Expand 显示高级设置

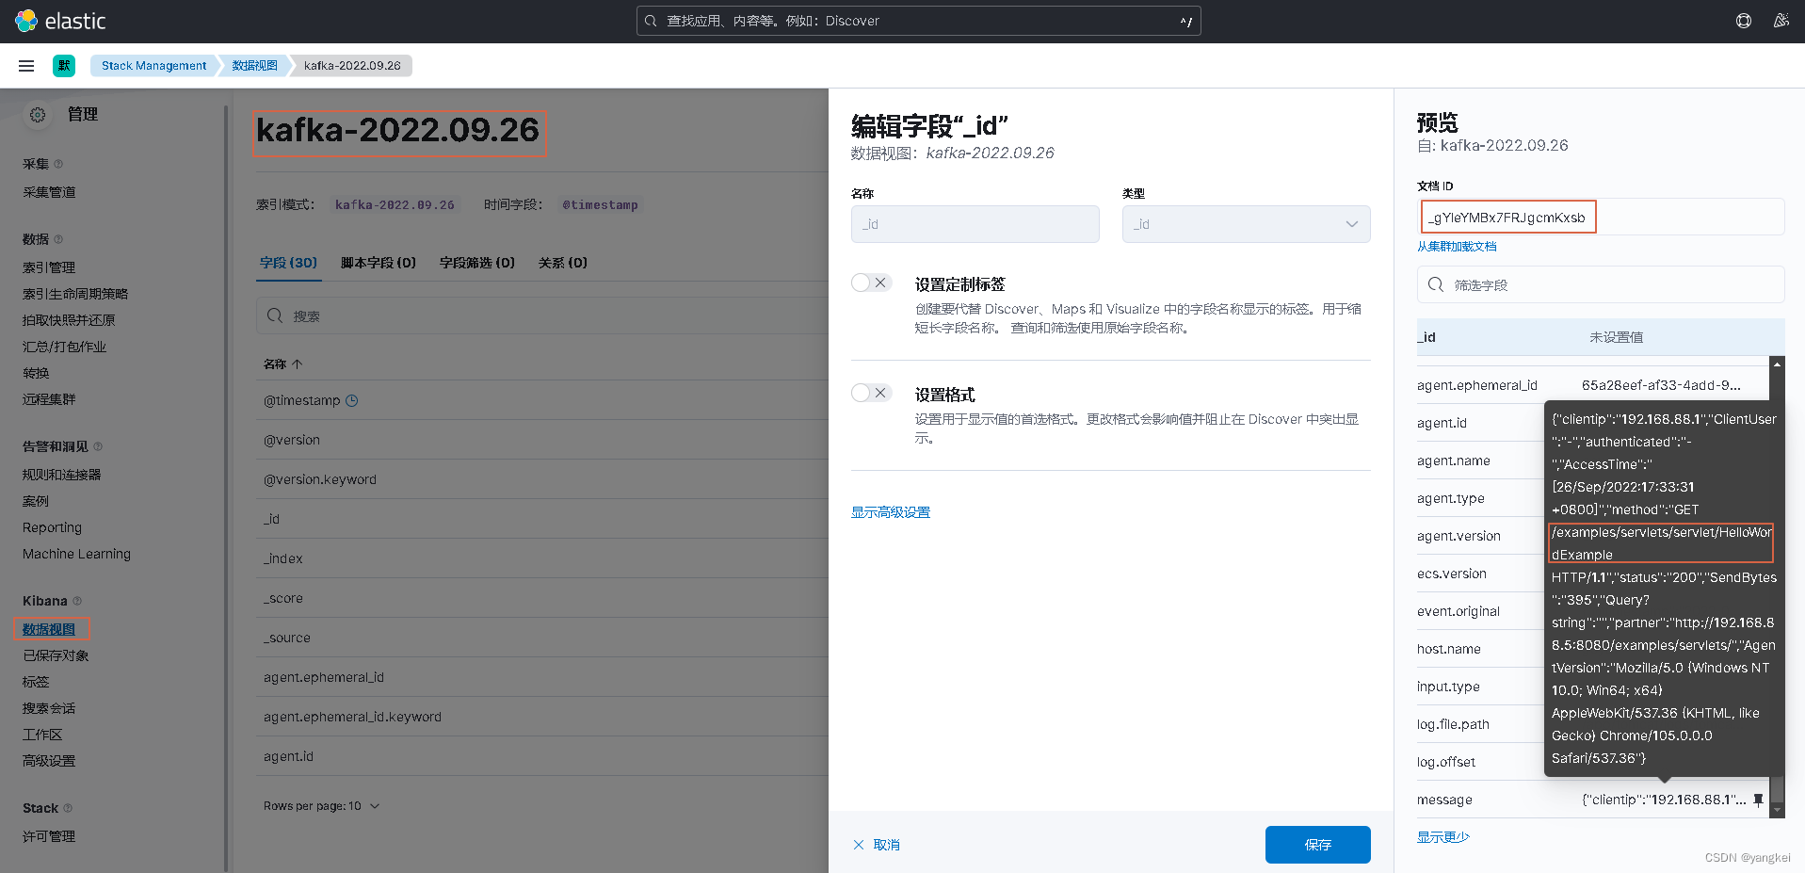click(x=891, y=512)
